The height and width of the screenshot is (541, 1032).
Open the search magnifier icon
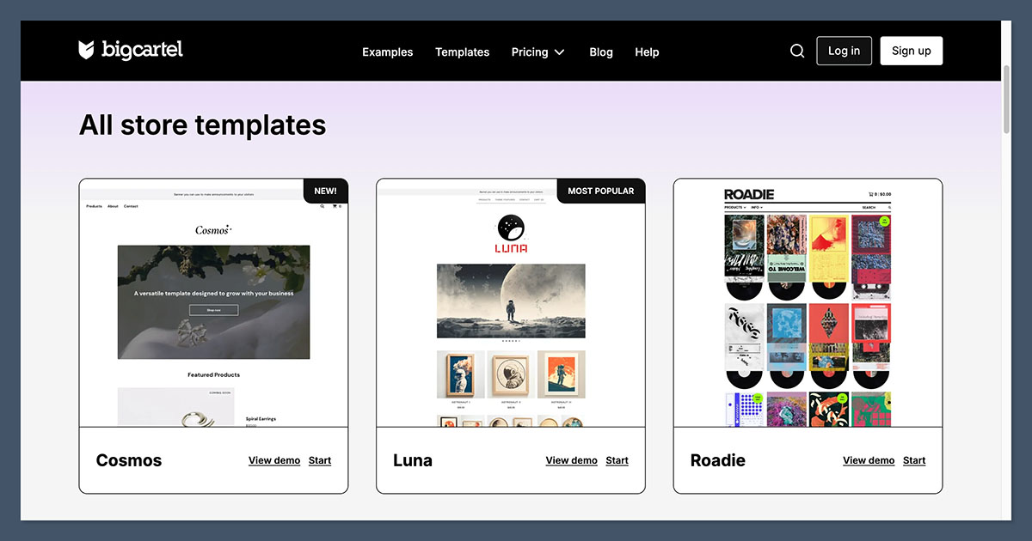[x=797, y=52]
